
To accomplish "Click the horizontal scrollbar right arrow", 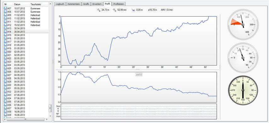I will (47, 120).
